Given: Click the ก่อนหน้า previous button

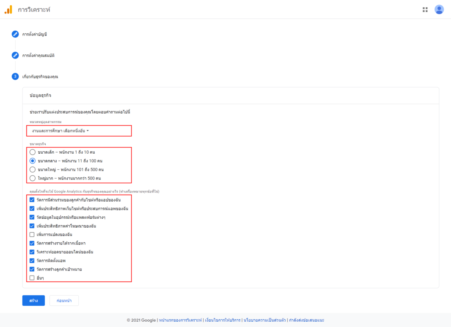Looking at the screenshot, I should pos(64,300).
